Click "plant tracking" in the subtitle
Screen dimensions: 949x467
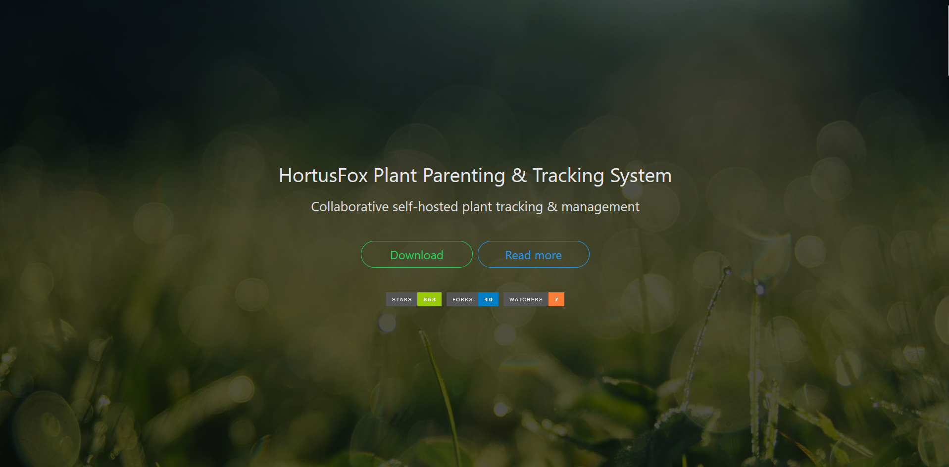tap(502, 207)
